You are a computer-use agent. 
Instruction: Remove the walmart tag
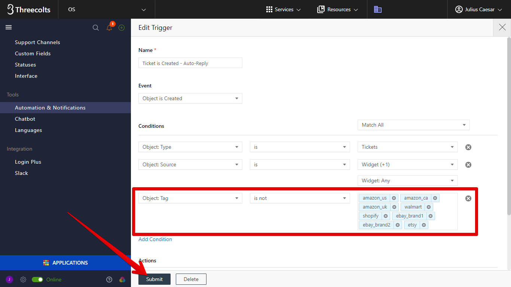pos(429,207)
